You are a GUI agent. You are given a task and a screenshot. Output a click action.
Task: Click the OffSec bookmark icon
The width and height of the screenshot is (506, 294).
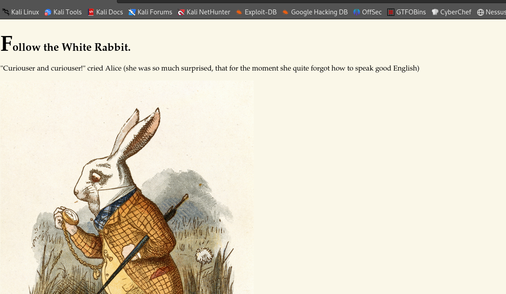(x=357, y=12)
